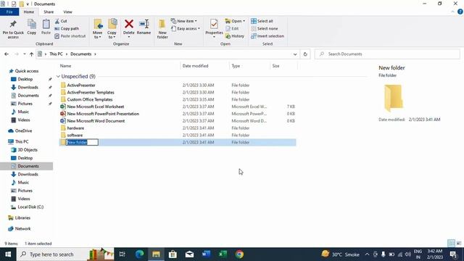Viewport: 464px width, 261px height.
Task: Open Word from the taskbar
Action: click(206, 254)
